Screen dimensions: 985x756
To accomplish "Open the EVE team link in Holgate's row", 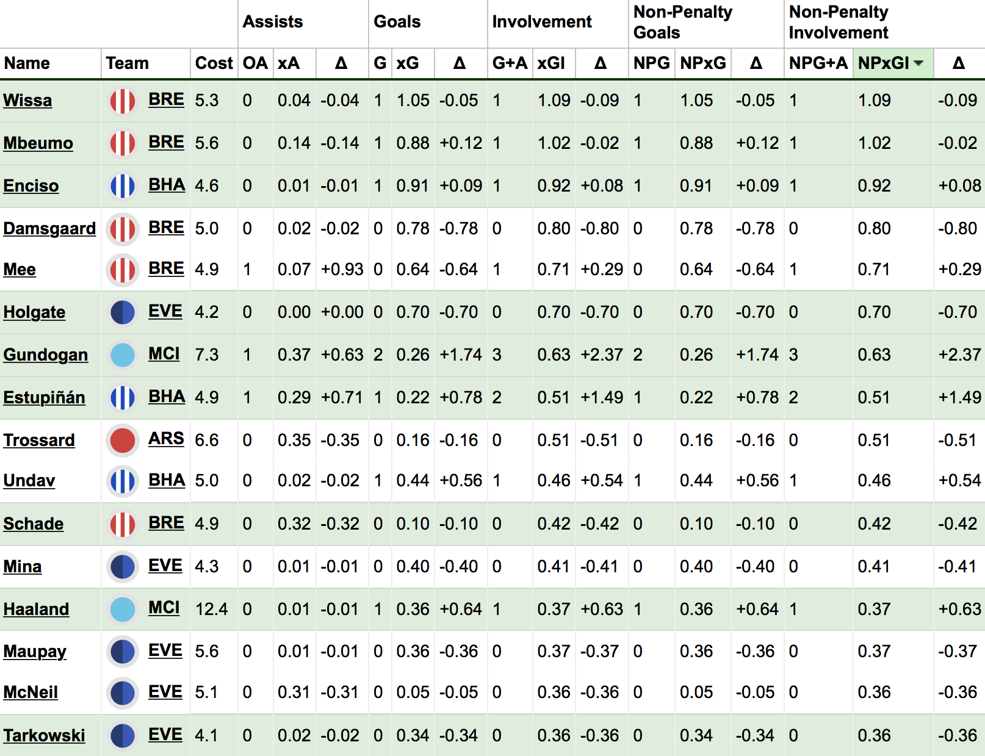I will pos(165,311).
